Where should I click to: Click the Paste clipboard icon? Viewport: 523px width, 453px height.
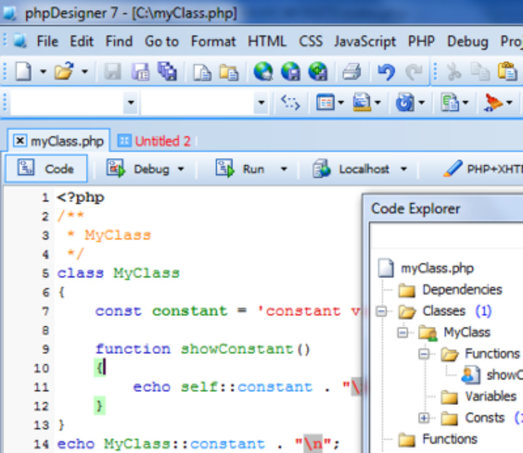pos(507,71)
